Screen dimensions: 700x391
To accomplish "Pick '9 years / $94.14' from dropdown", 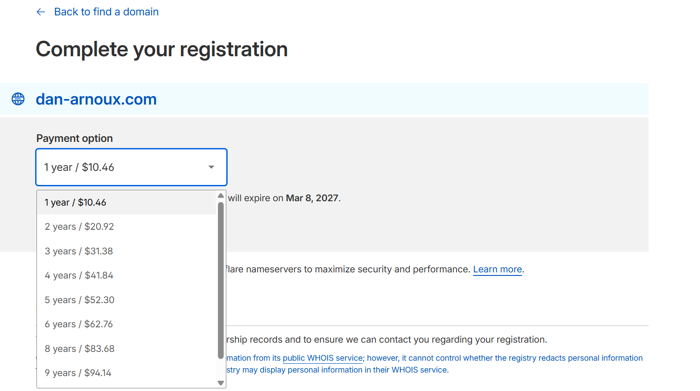I will tap(78, 373).
